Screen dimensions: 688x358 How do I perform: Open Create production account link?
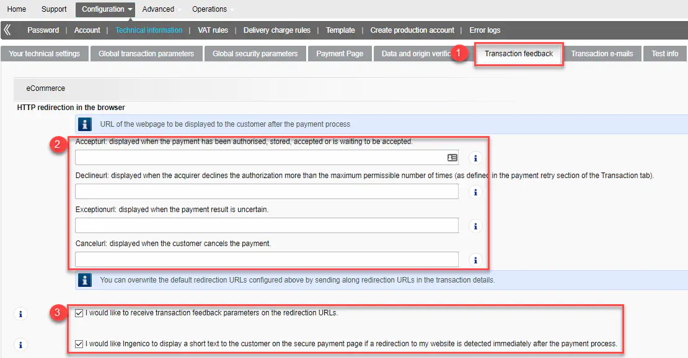point(412,30)
